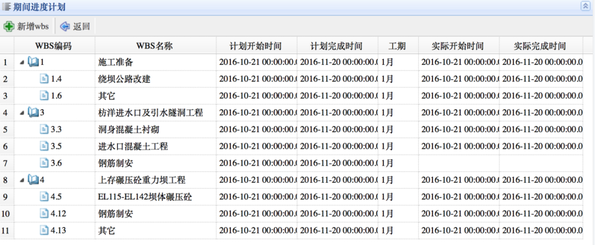This screenshot has height=245, width=595.
Task: Select the 施工准备 name cell
Action: pos(155,62)
